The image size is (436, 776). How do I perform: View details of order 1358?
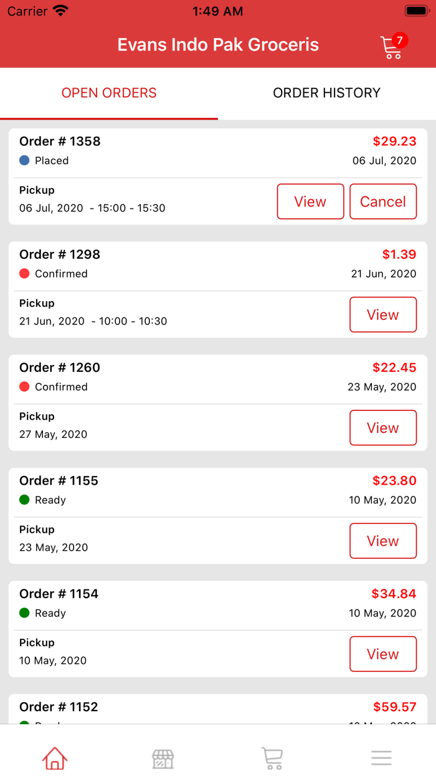(x=310, y=201)
